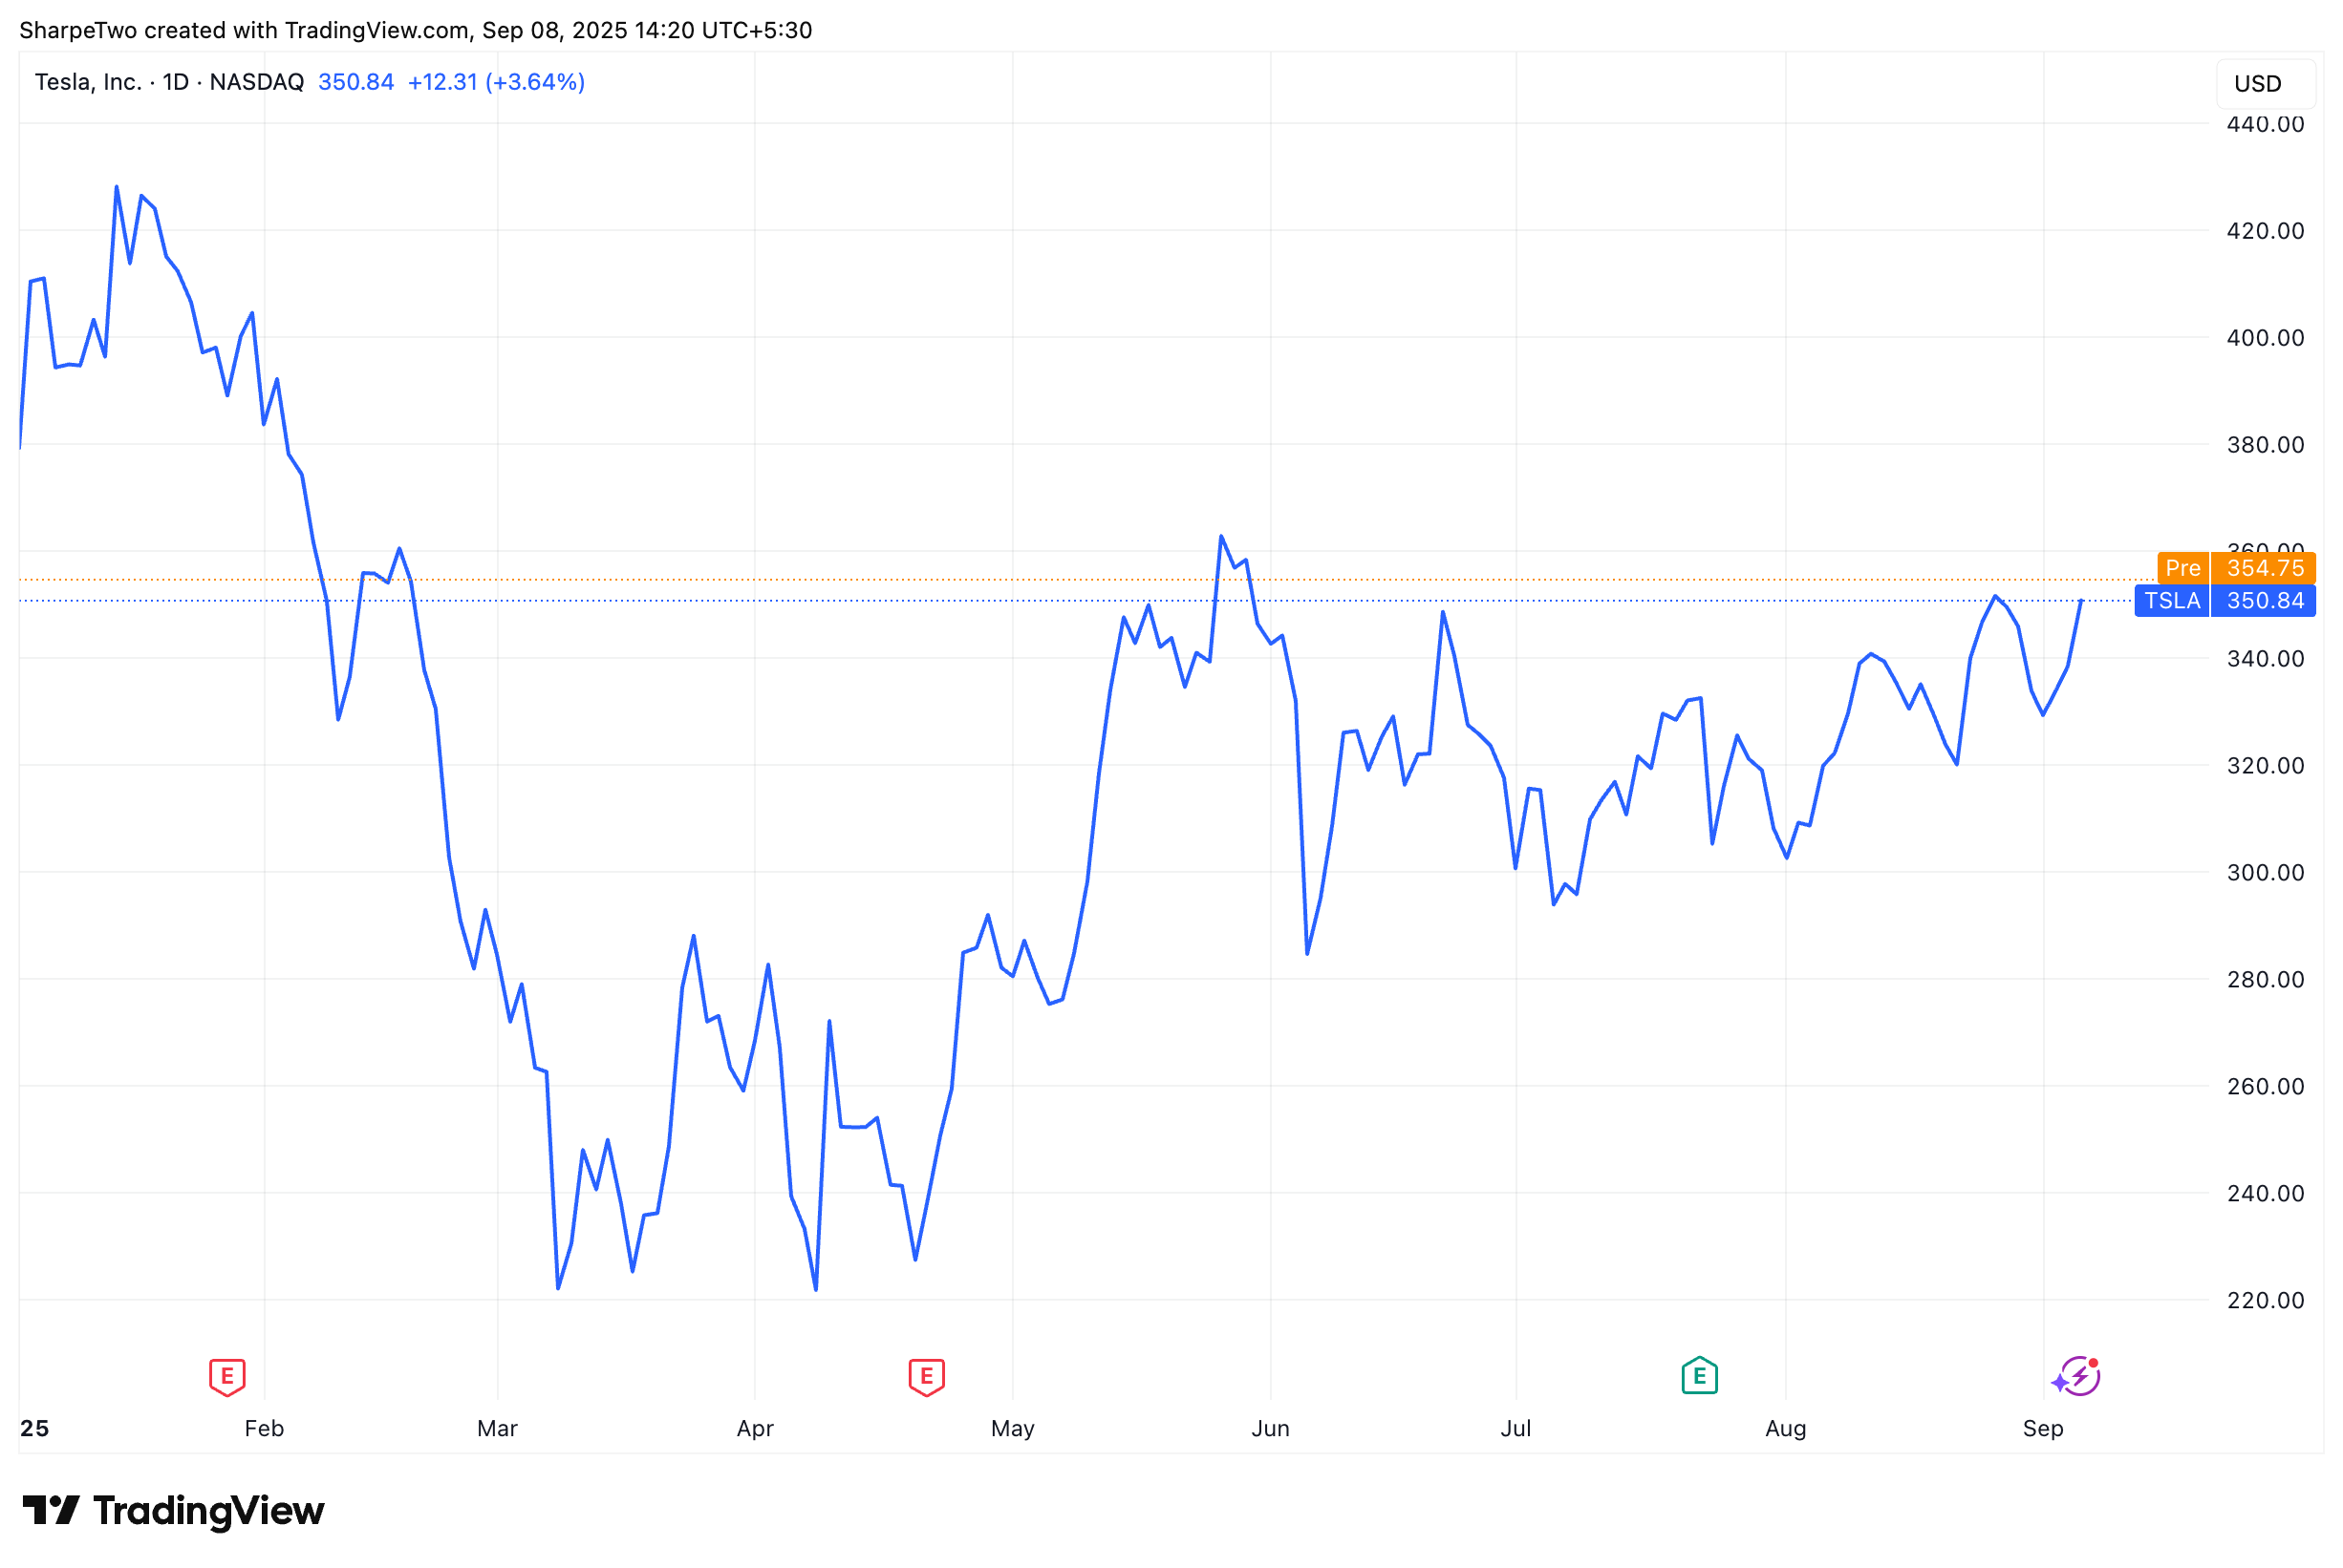Select the Apr label on time axis
2343x1568 pixels.
(754, 1429)
